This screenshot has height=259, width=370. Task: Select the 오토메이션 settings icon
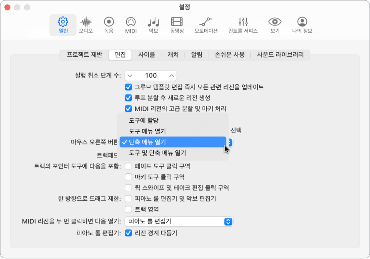tap(206, 25)
